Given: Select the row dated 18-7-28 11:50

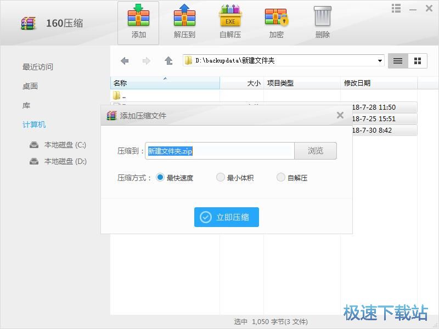Looking at the screenshot, I should point(385,107).
